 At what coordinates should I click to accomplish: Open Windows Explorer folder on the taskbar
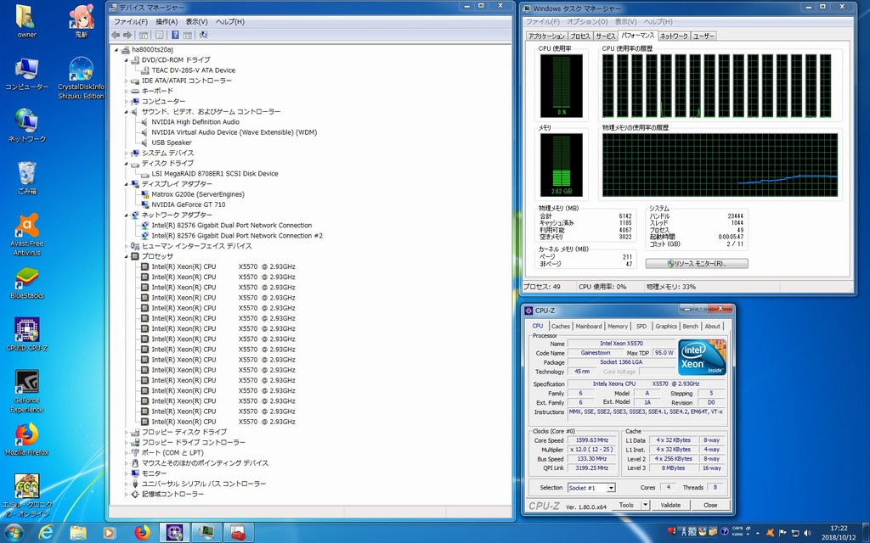(78, 533)
